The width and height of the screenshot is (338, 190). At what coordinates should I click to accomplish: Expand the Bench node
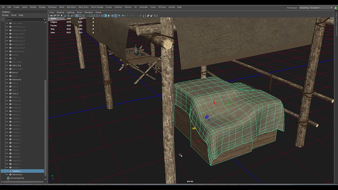tap(7, 73)
